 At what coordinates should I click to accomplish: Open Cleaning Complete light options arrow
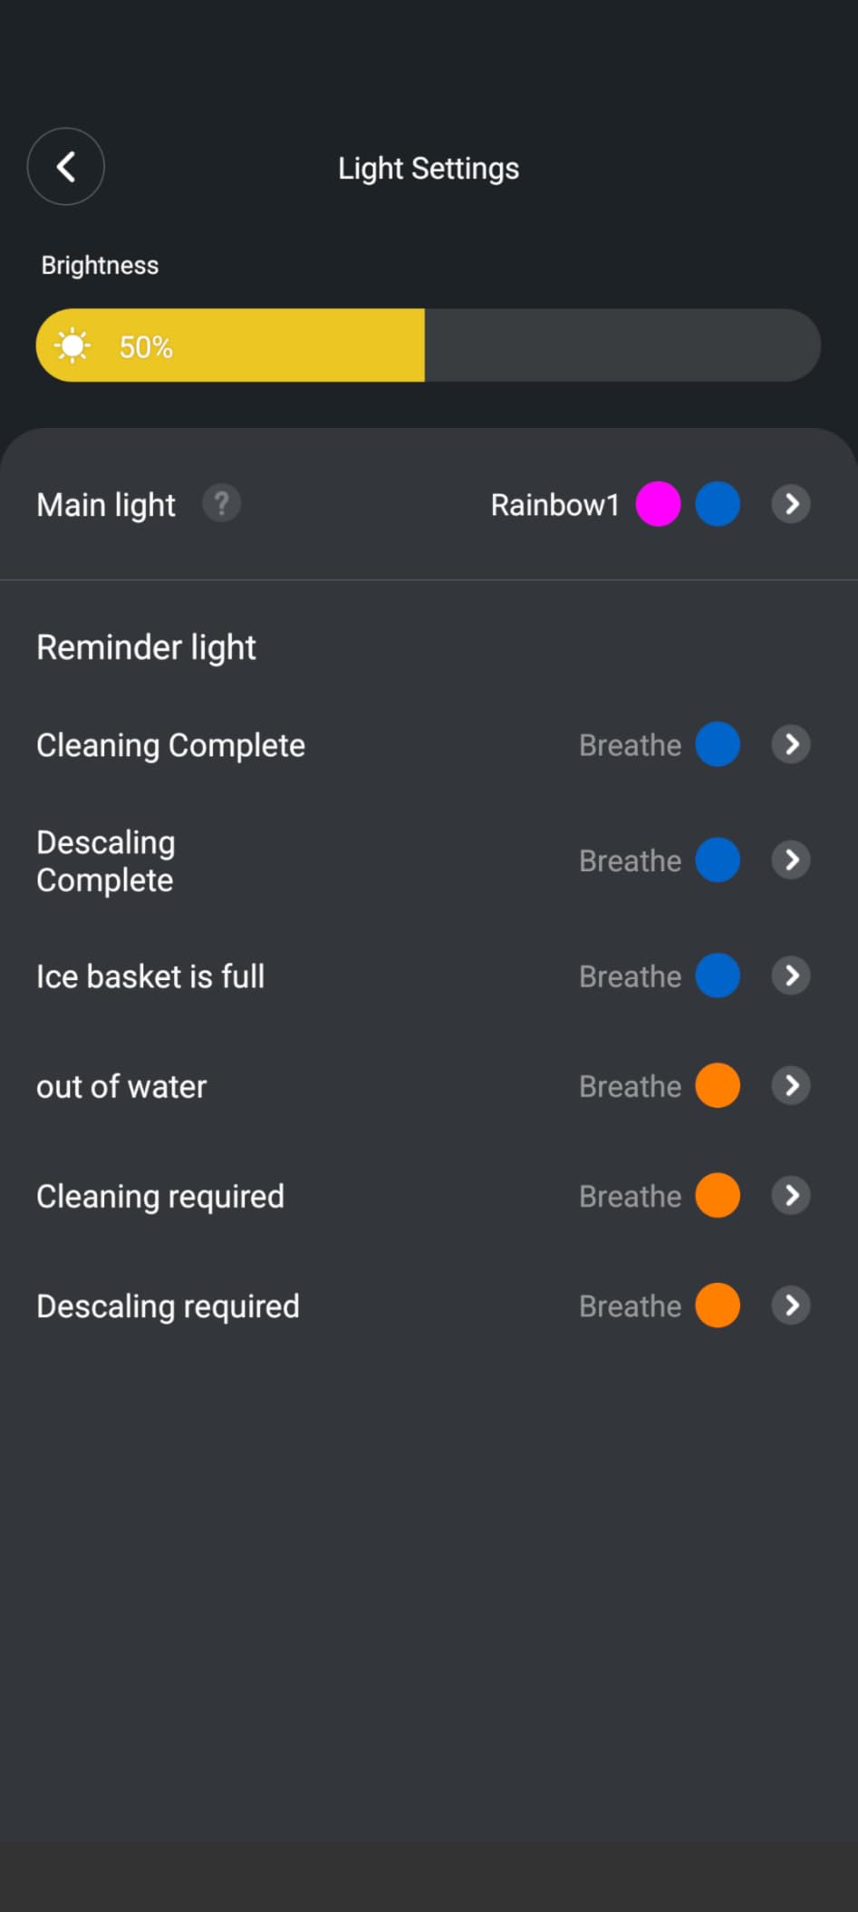[x=791, y=744]
